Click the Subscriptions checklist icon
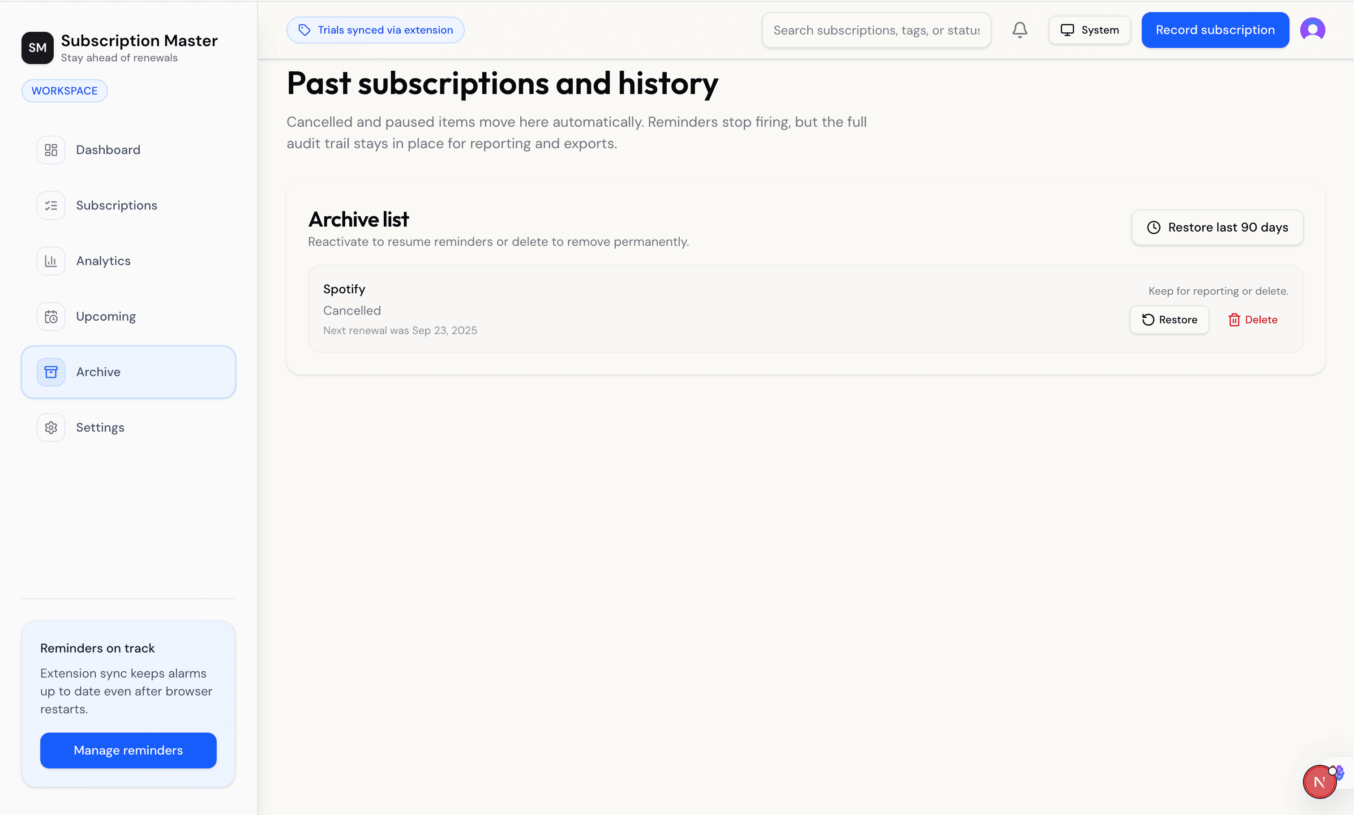Screen dimensions: 1354x815 51,206
